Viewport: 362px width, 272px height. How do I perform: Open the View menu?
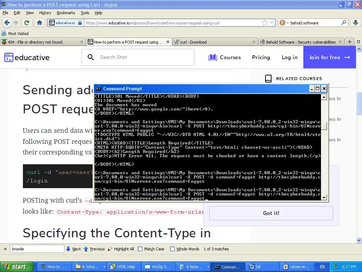click(30, 13)
